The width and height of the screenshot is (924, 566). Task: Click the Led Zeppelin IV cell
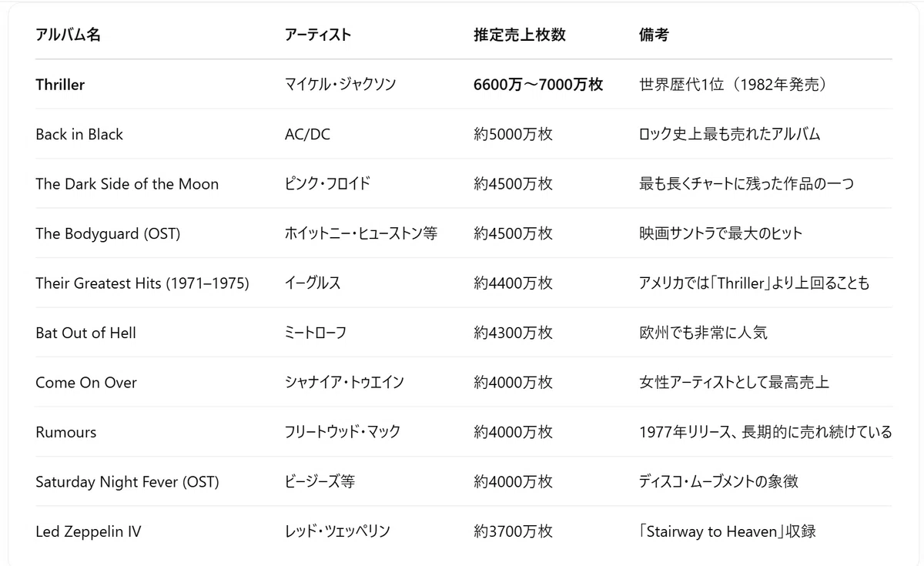88,531
